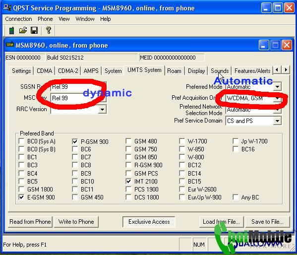Image resolution: width=297 pixels, height=255 pixels.
Task: Expand the Pref Service Domain dropdown
Action: [x=277, y=121]
